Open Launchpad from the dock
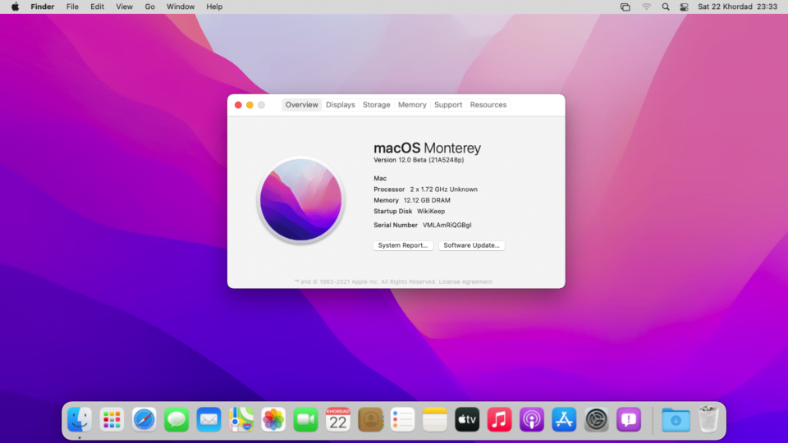 point(112,420)
